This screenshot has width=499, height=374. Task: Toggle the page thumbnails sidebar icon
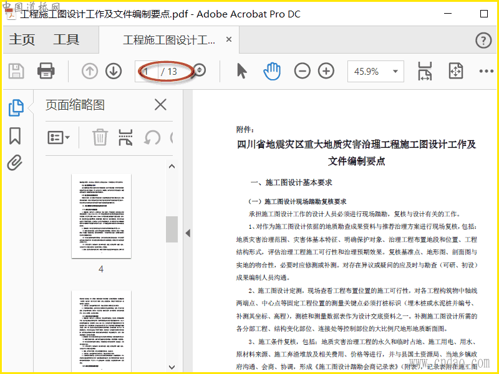point(16,107)
